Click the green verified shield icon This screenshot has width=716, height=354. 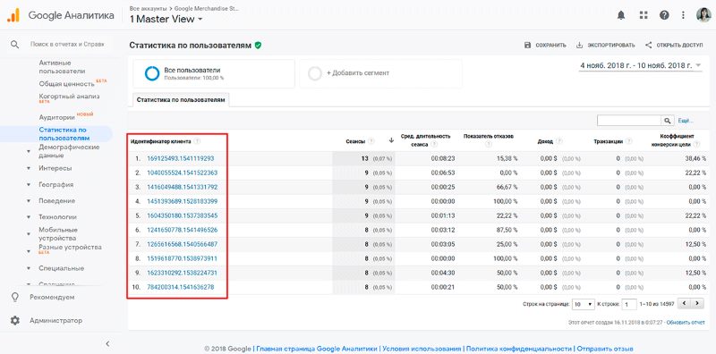point(258,46)
